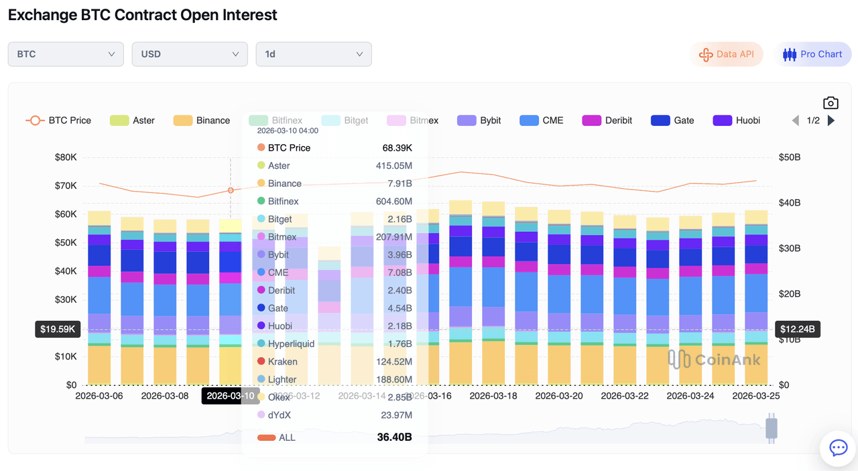Open the chat support bubble icon
Viewport: 858px width, 471px height.
click(x=838, y=448)
